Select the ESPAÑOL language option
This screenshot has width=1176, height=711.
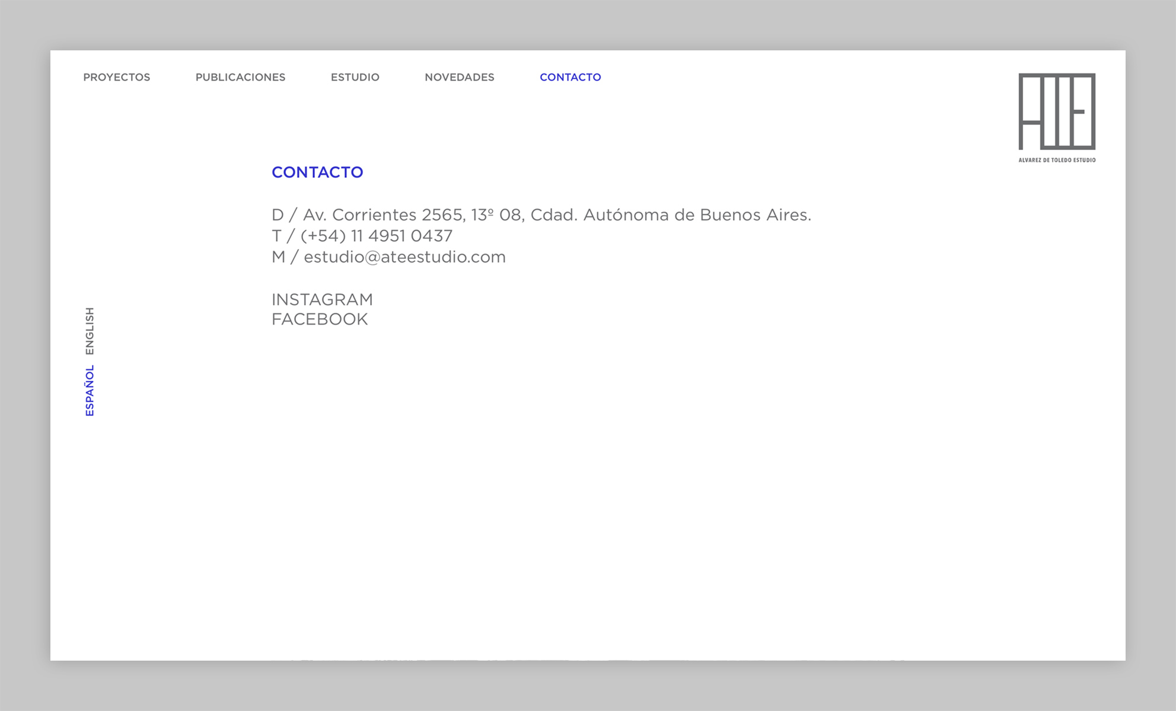pyautogui.click(x=90, y=390)
